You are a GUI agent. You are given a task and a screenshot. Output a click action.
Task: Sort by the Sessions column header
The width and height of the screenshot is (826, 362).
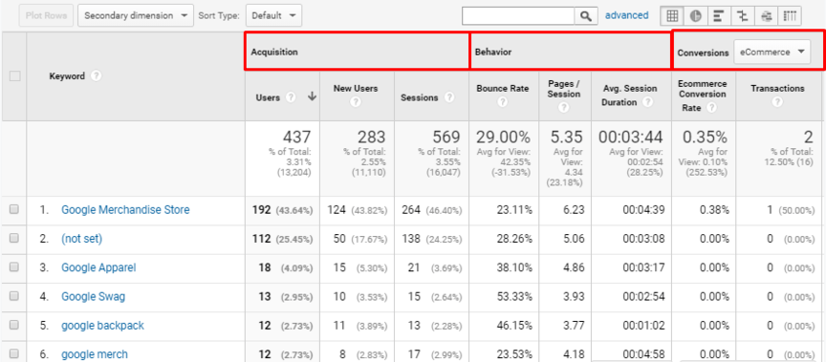tap(420, 97)
